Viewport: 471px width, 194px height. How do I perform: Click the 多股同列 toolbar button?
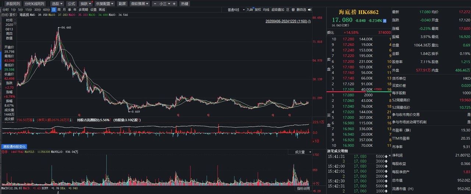pyautogui.click(x=13, y=4)
